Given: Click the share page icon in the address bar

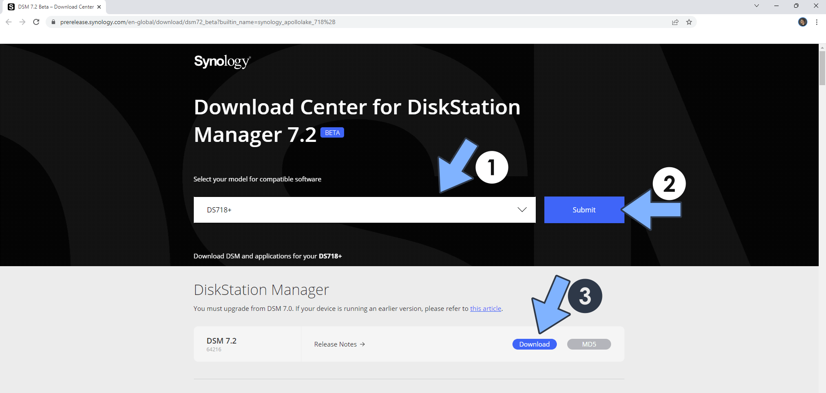Looking at the screenshot, I should click(675, 22).
